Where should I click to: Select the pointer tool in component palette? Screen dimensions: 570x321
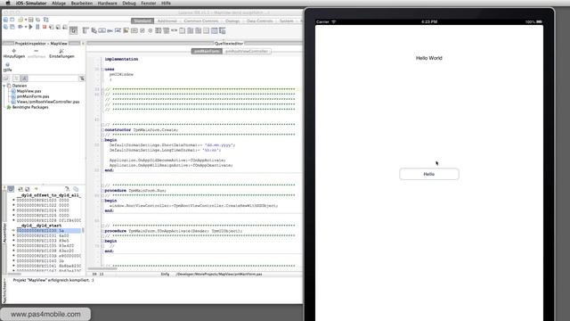73,30
